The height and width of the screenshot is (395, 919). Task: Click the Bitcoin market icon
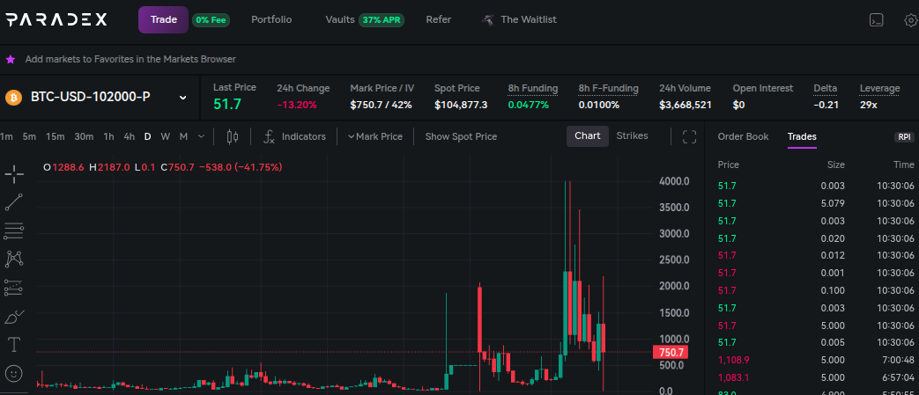(x=13, y=97)
